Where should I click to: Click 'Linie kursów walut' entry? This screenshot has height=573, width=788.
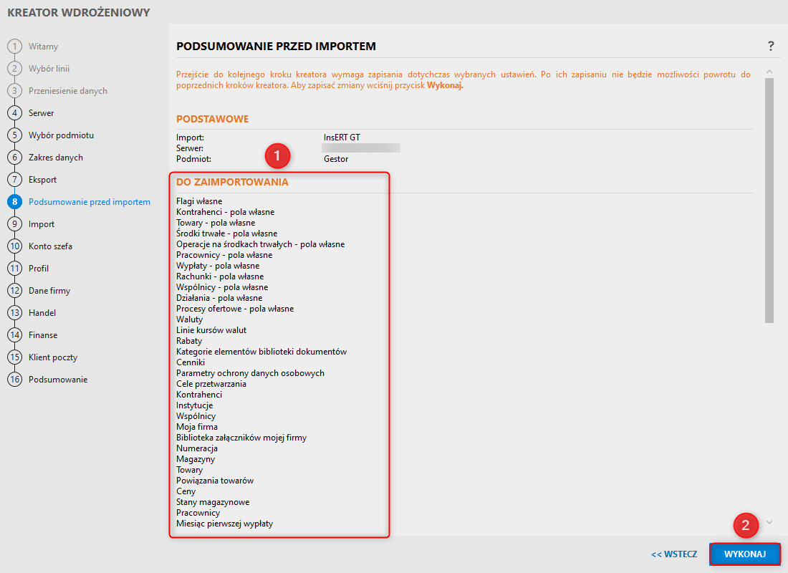[211, 329]
